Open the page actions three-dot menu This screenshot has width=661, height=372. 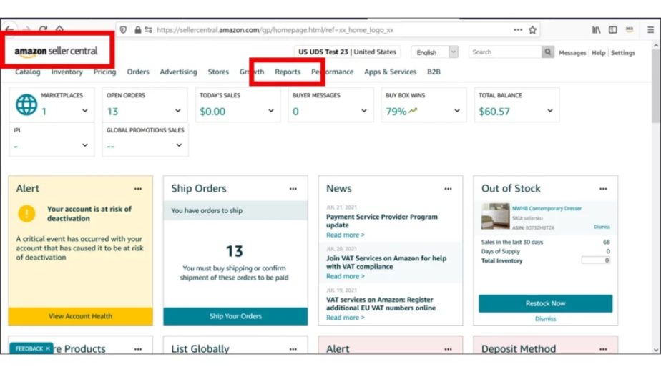point(518,30)
